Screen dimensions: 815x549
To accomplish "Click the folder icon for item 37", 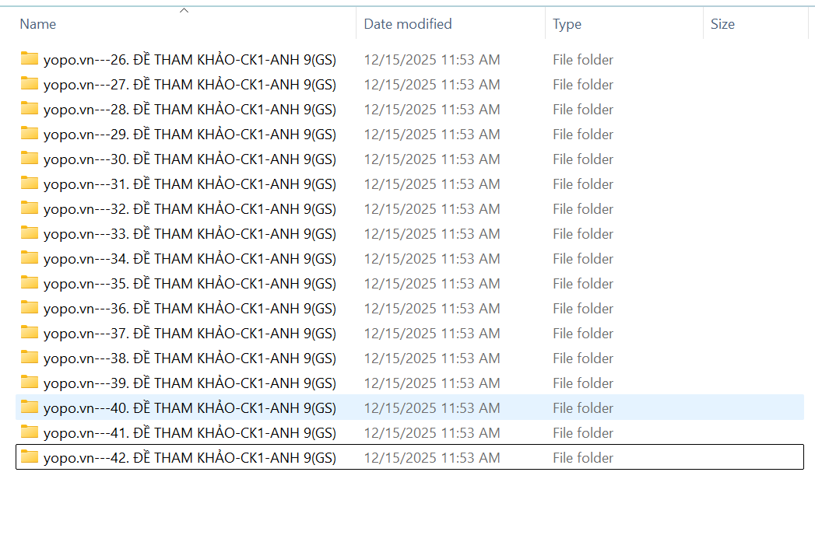I will click(x=30, y=333).
